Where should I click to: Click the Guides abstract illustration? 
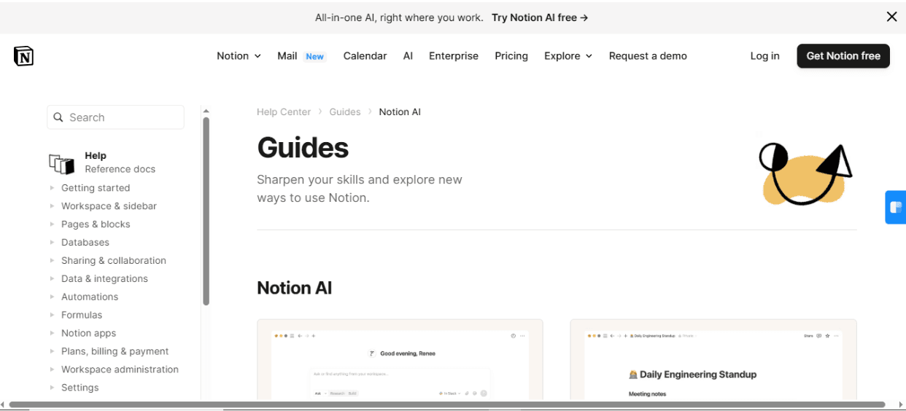tap(805, 173)
